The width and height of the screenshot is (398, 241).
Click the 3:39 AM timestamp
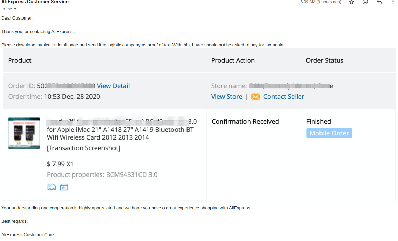pos(321,2)
